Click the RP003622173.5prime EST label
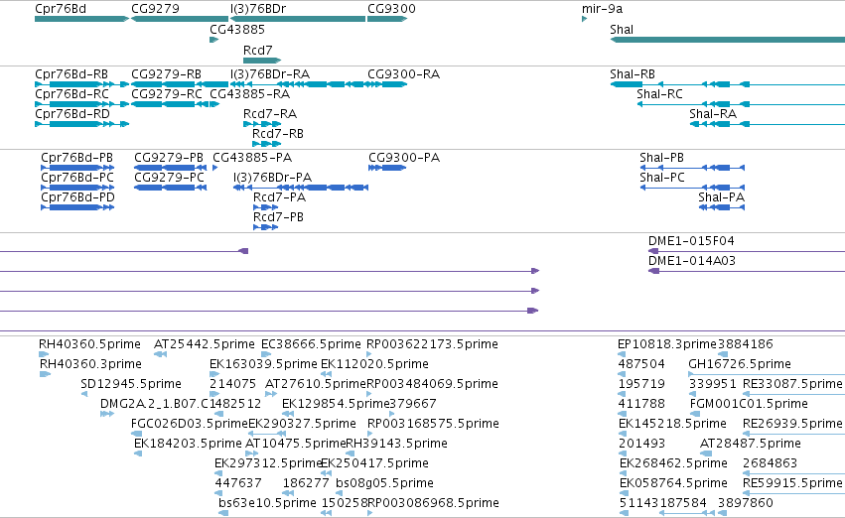The width and height of the screenshot is (845, 518). [432, 344]
